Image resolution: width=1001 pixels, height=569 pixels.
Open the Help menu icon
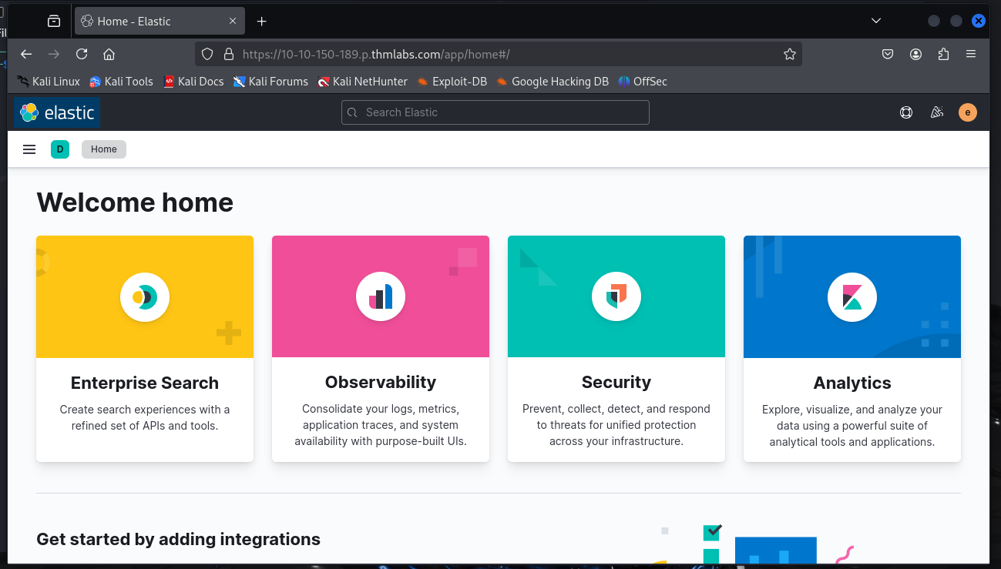click(906, 112)
